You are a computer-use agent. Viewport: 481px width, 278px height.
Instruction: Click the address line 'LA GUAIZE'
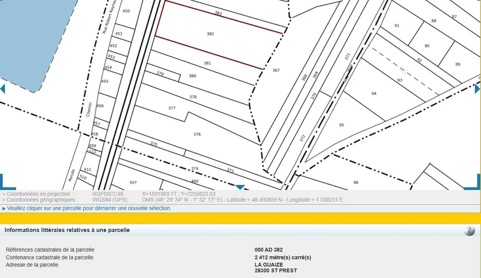point(269,264)
